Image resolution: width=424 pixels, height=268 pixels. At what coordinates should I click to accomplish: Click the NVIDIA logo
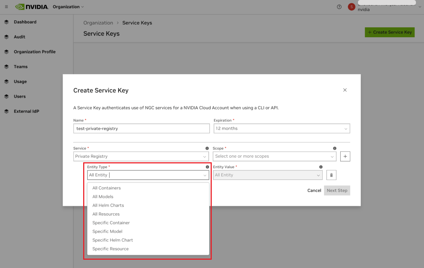tap(32, 7)
